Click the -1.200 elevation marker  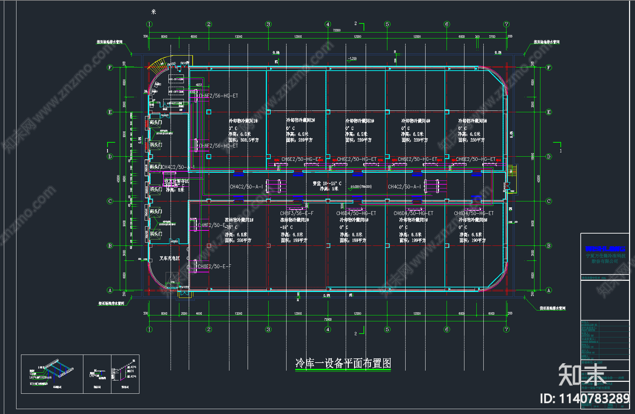(x=352, y=59)
